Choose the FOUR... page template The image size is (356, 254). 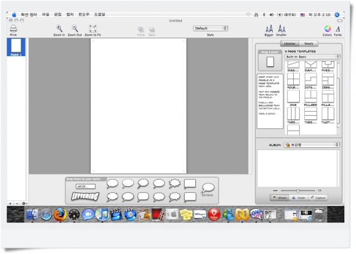[293, 79]
